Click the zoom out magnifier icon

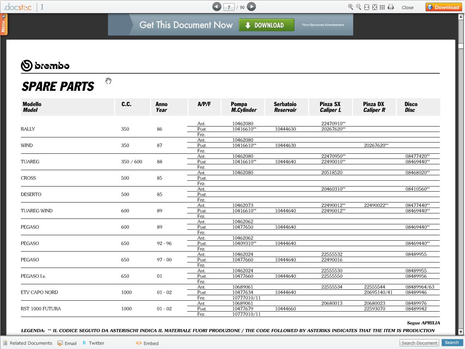(x=358, y=7)
